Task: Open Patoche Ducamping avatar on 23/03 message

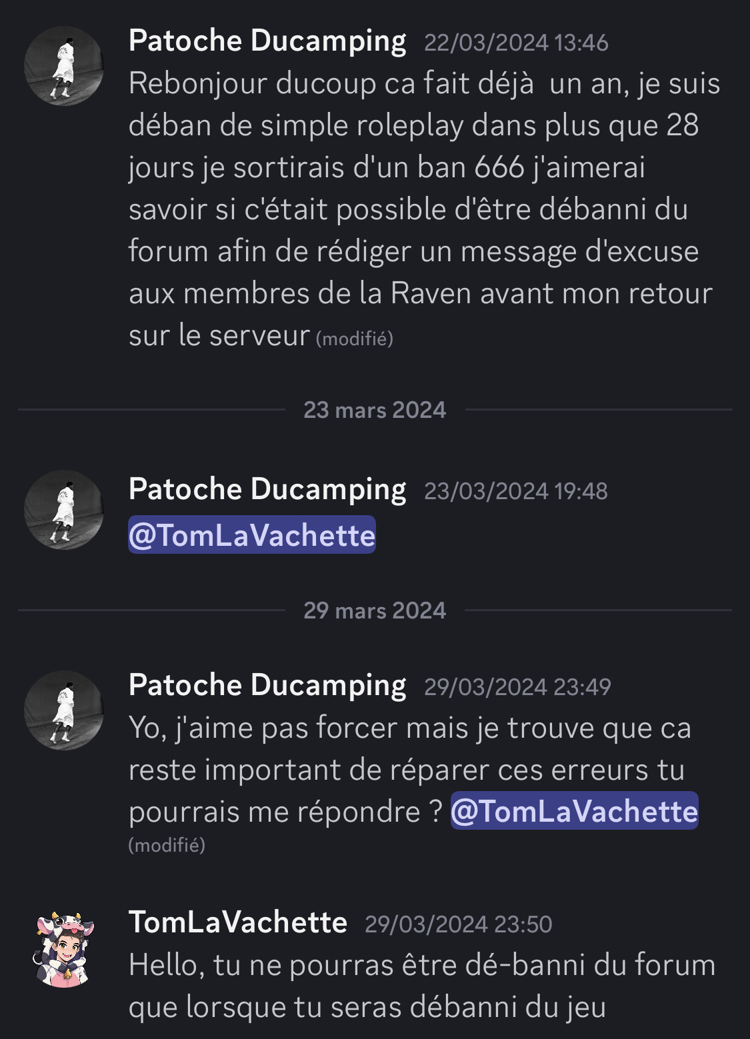Action: click(64, 510)
